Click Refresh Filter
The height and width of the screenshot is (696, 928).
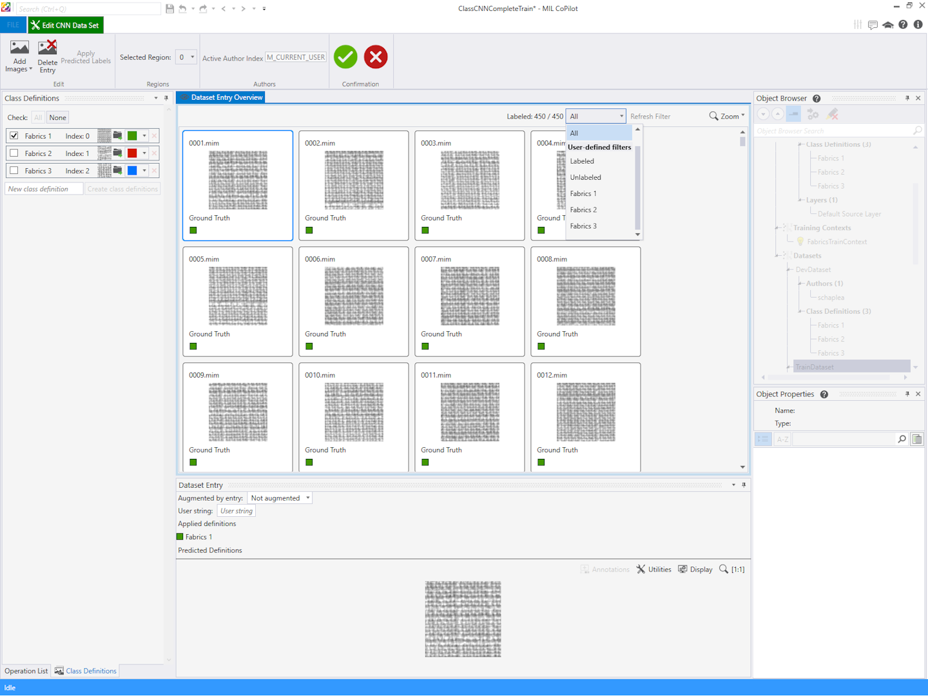[x=650, y=117]
